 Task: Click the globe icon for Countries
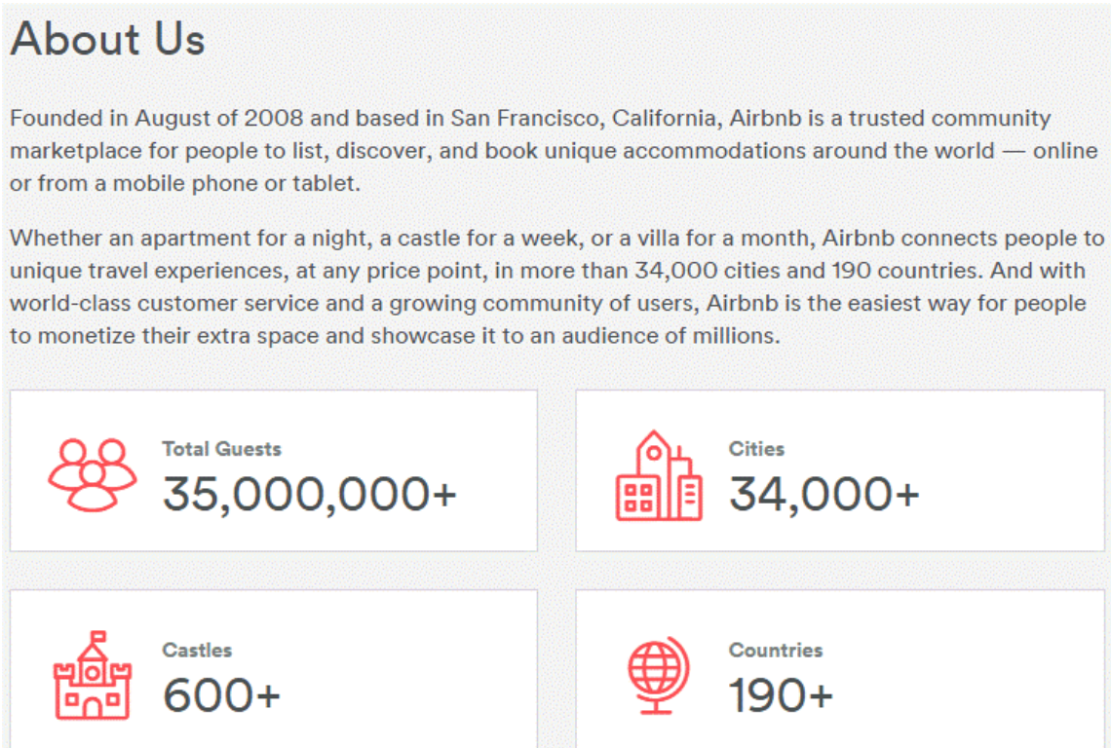[x=658, y=676]
